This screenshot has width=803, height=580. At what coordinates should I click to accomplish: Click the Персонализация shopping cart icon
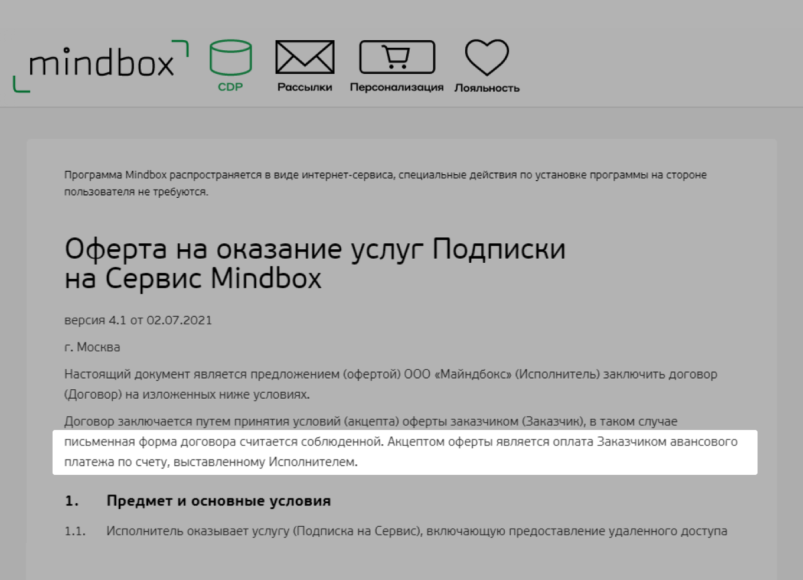(397, 57)
